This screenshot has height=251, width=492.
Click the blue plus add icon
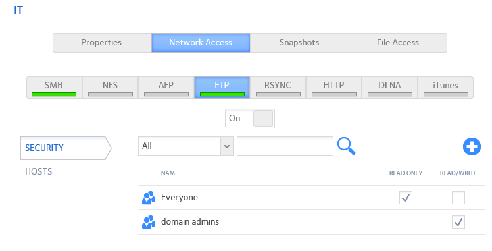472,146
